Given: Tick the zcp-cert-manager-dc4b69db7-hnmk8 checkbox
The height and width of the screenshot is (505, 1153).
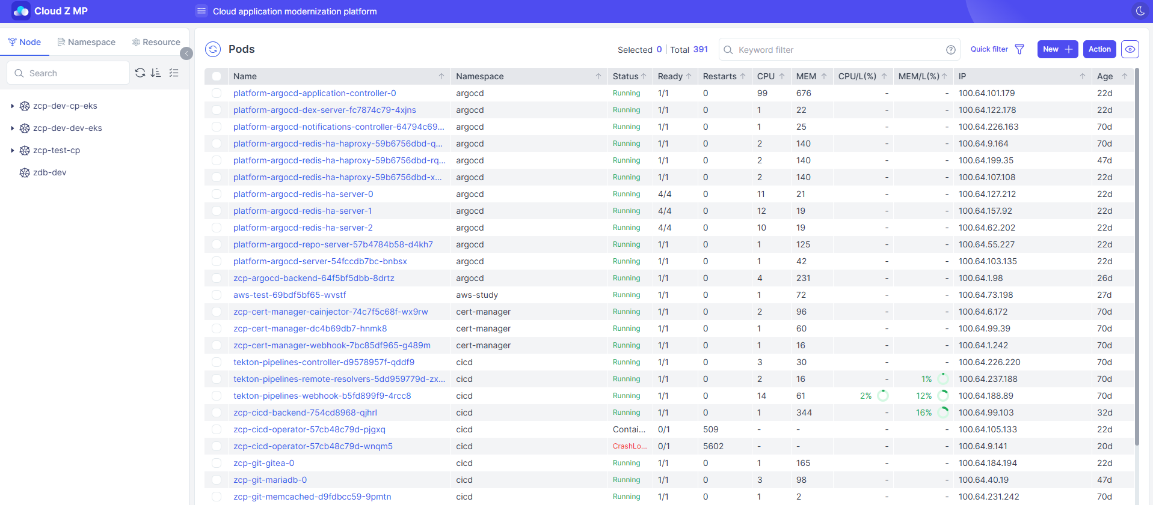Looking at the screenshot, I should 217,328.
